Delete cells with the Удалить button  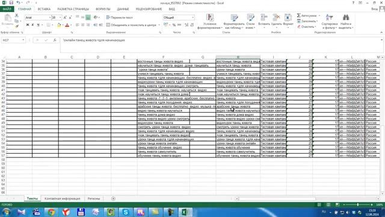click(x=277, y=20)
